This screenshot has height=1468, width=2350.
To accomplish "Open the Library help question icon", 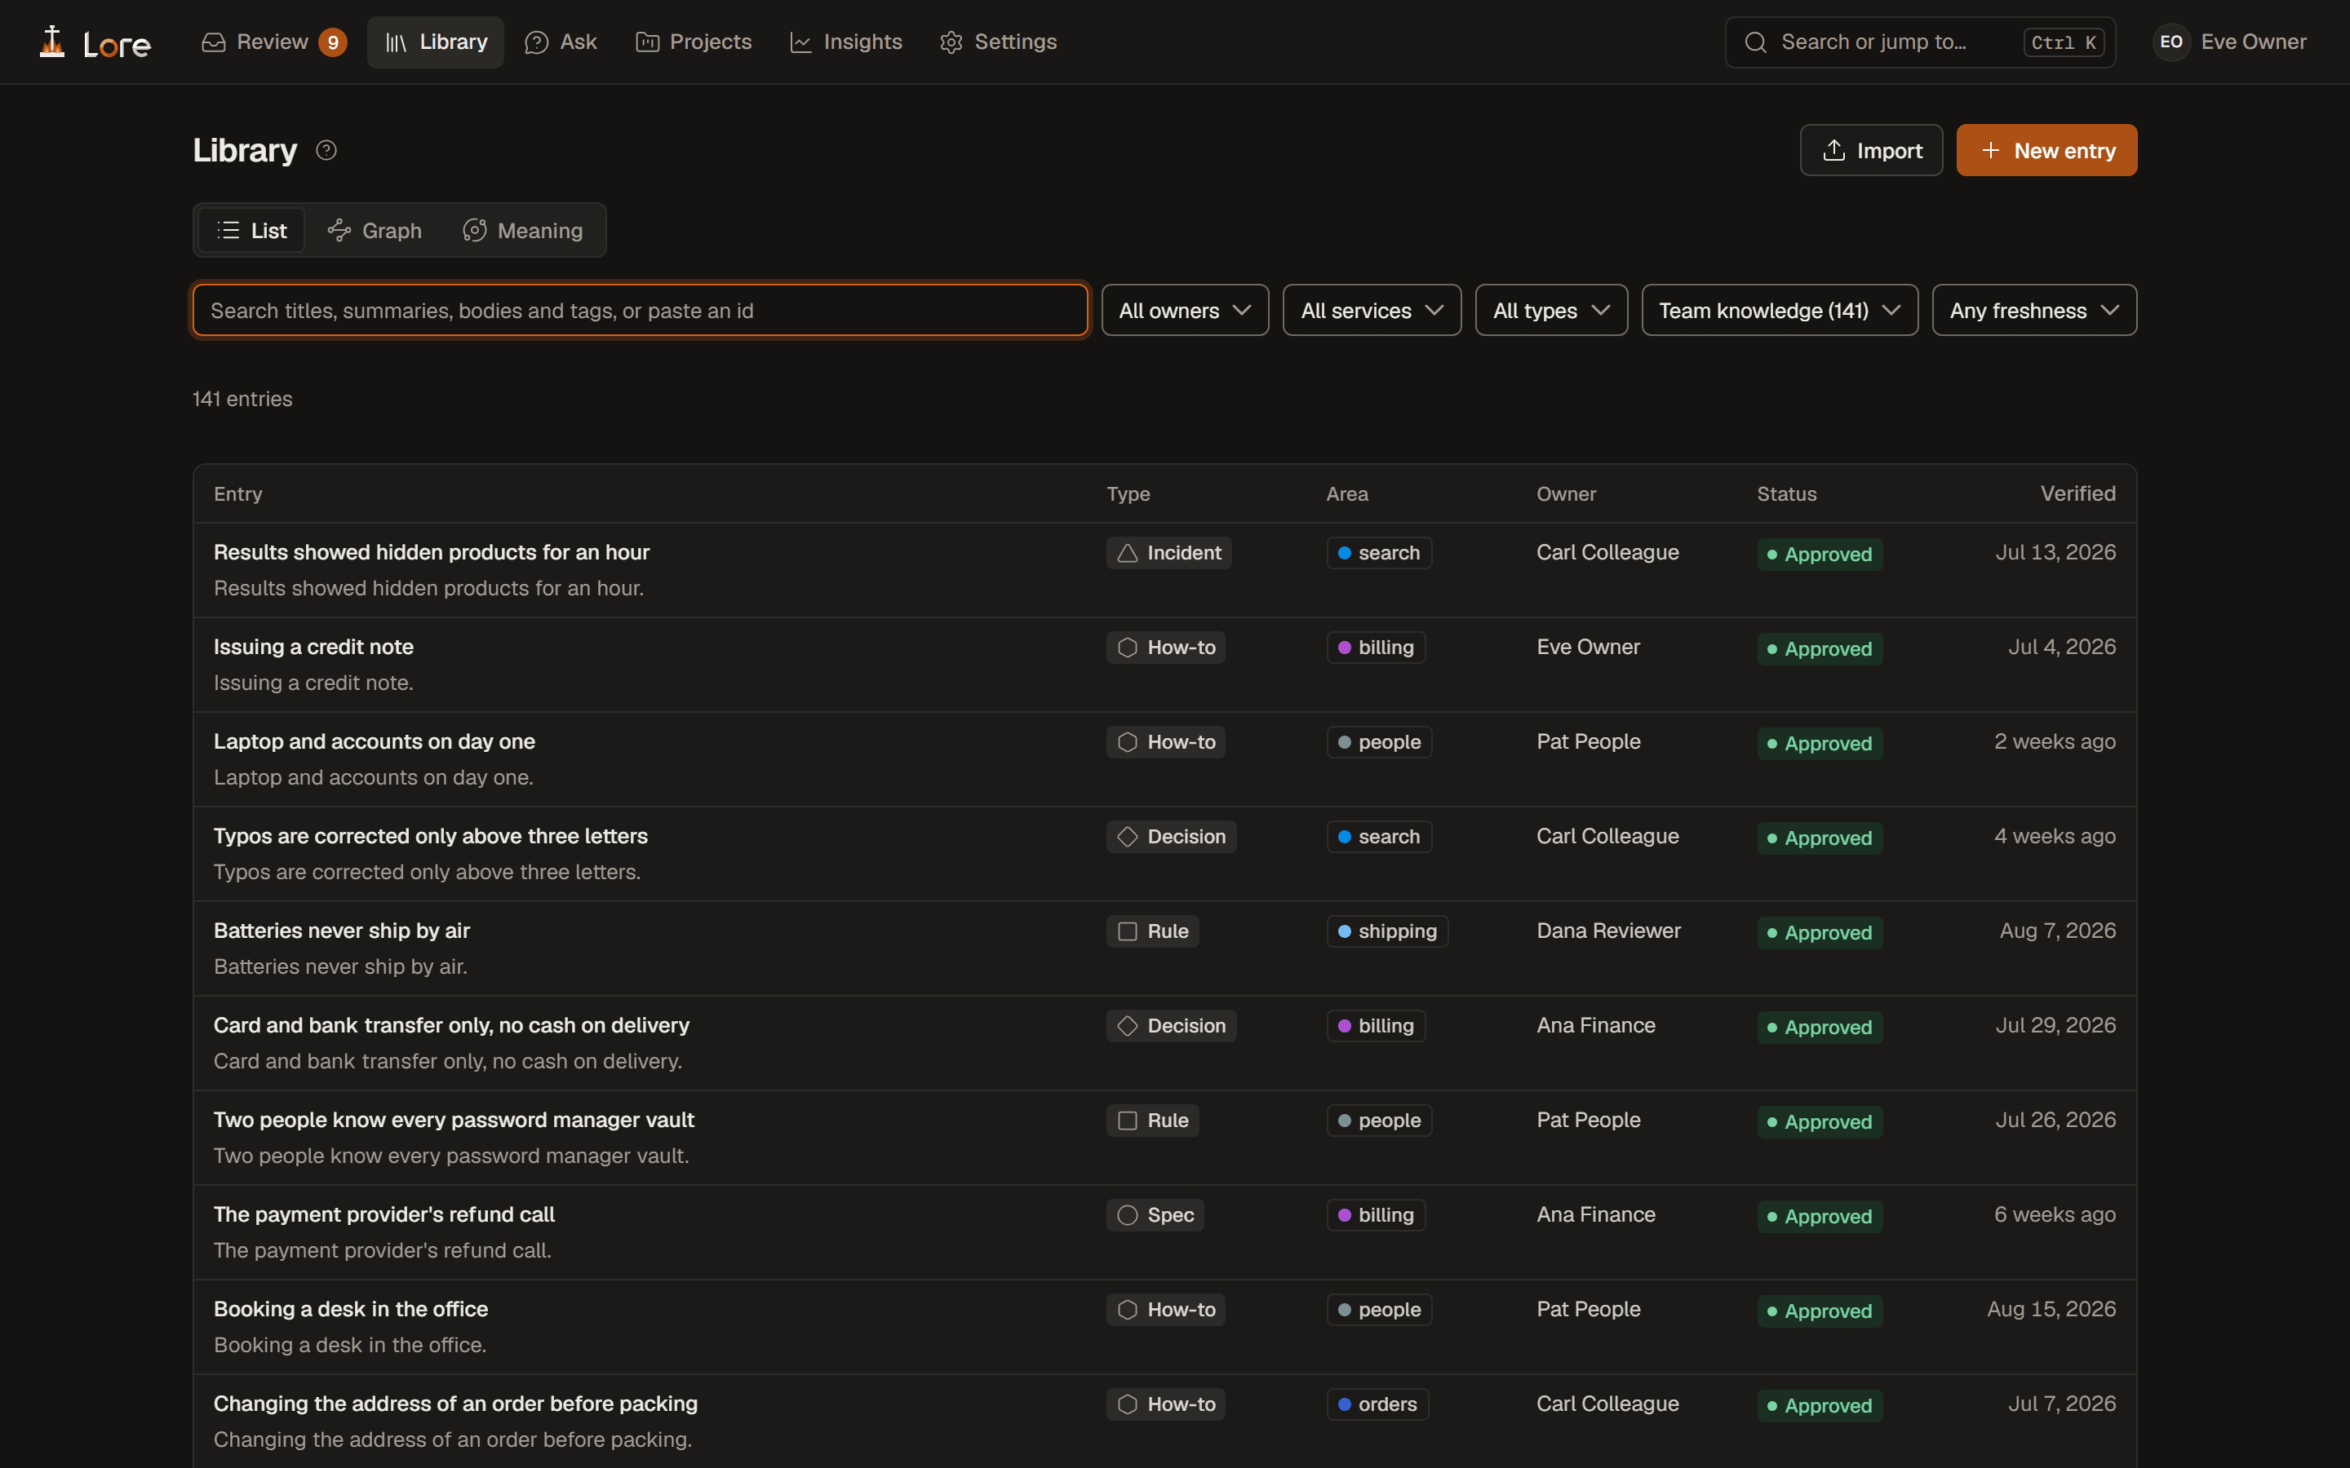I will 326,151.
